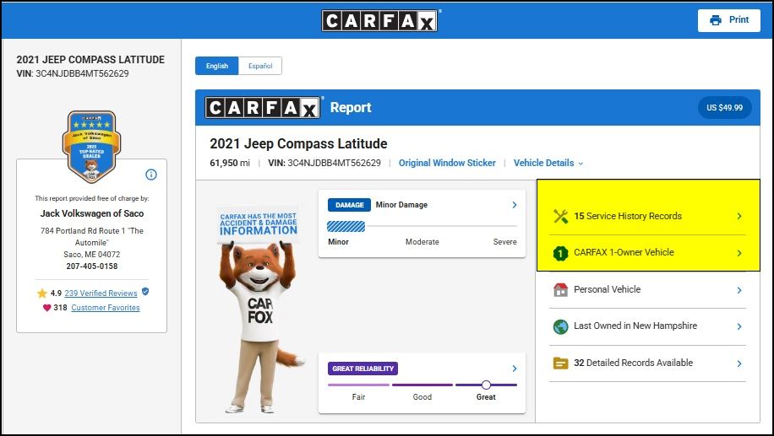This screenshot has width=774, height=436.
Task: Click the GREAT RELIABILITY purple badge
Action: click(x=362, y=369)
